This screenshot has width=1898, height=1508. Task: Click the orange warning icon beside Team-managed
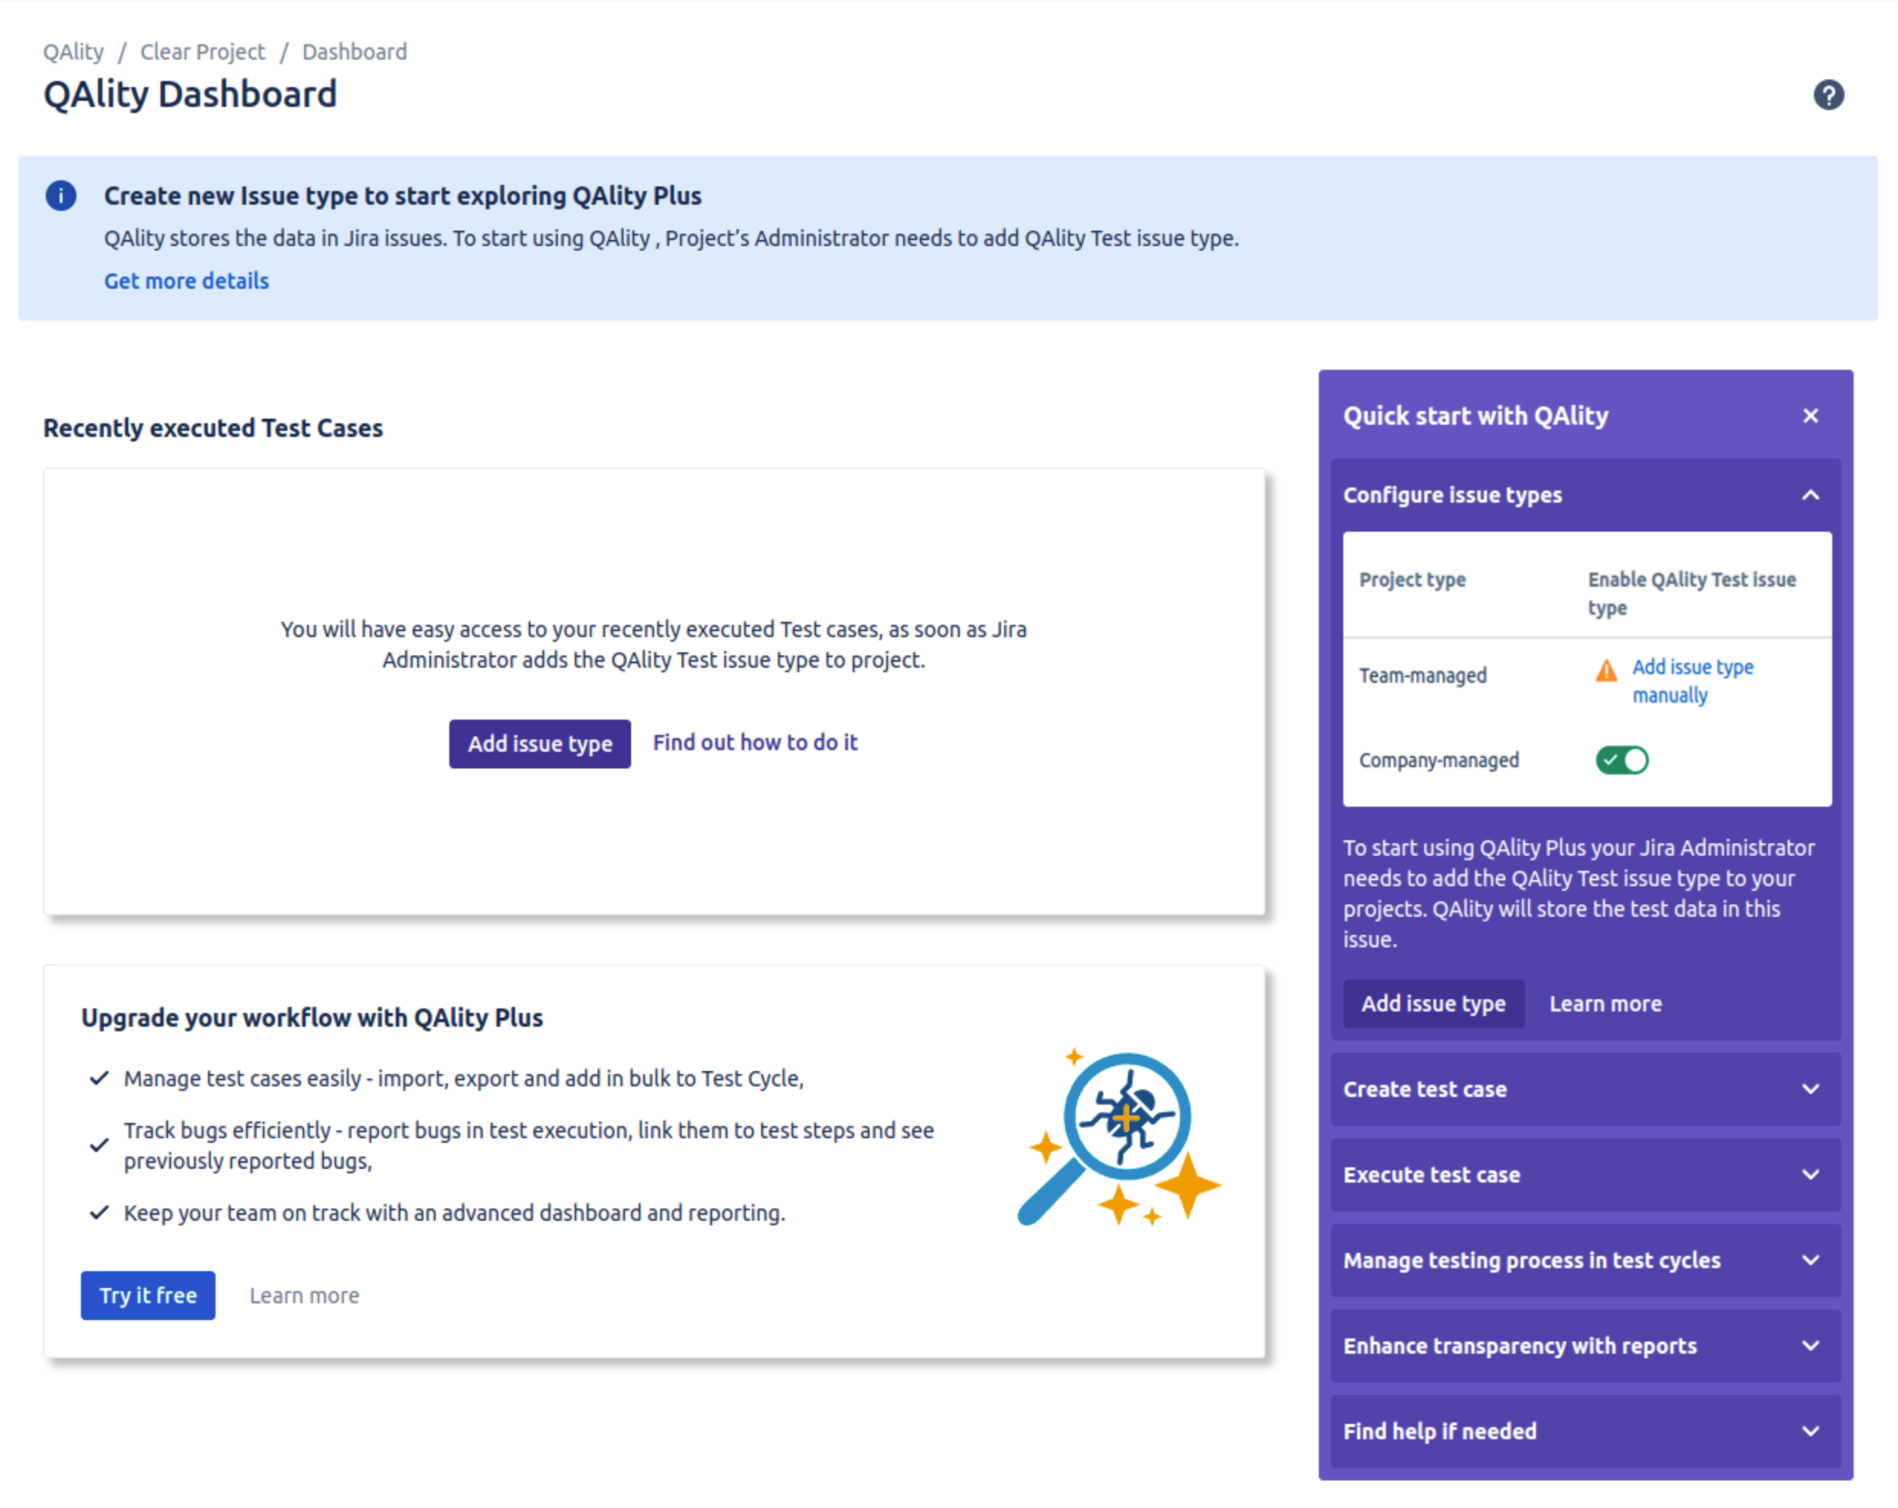pos(1605,671)
